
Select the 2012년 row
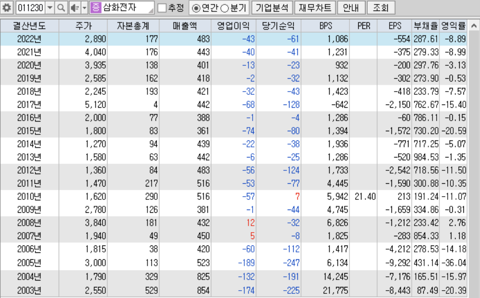click(234, 170)
